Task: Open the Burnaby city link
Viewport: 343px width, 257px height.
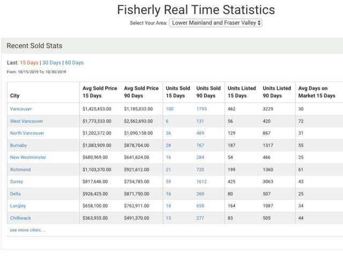Action: tap(19, 145)
